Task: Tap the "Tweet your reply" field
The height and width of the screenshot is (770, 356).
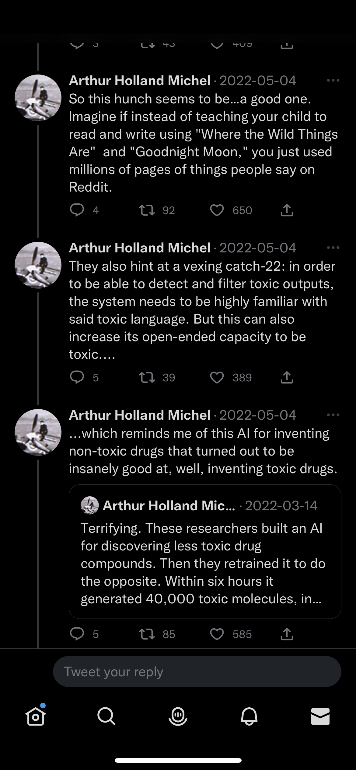Action: [x=197, y=671]
